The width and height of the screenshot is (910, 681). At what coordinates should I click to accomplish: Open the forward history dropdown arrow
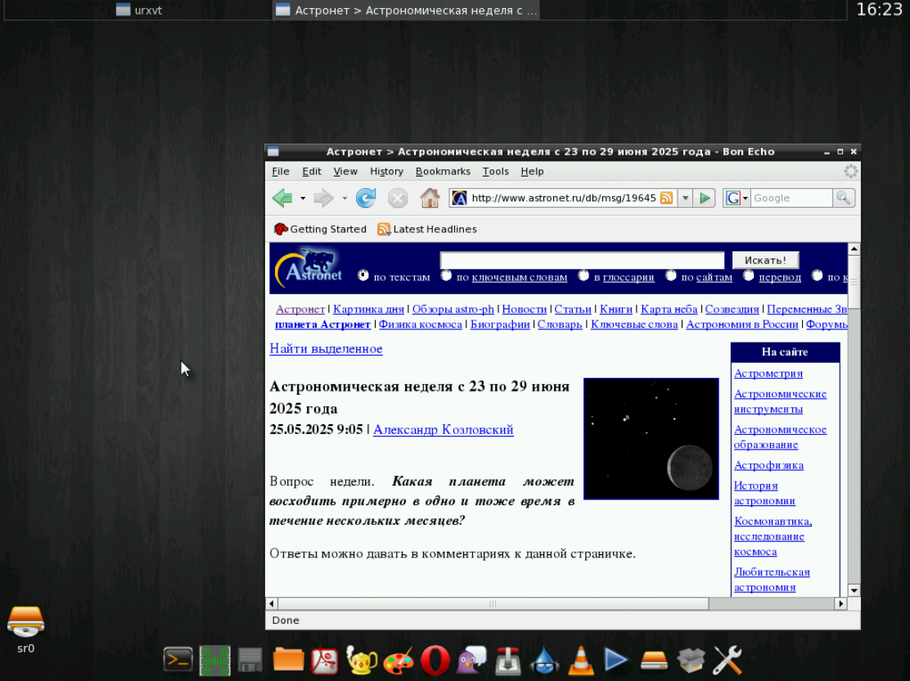[345, 198]
